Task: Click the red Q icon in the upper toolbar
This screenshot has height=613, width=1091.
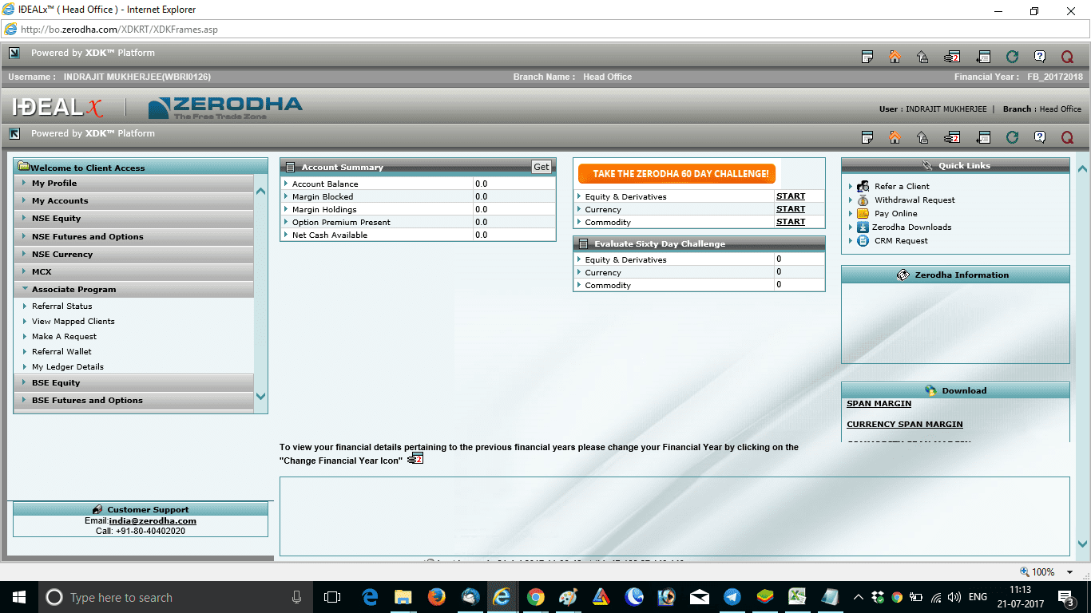Action: tap(1067, 57)
